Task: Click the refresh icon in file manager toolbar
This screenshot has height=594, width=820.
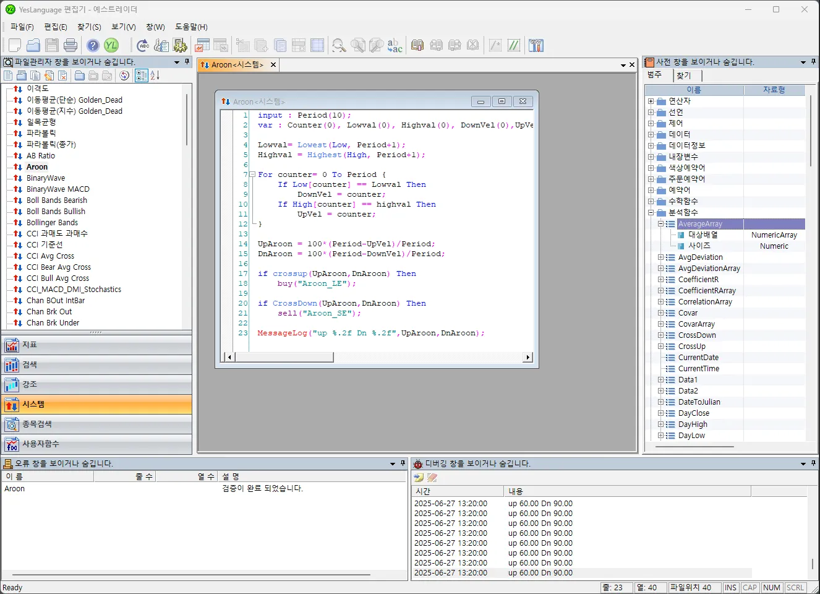Action: point(124,75)
